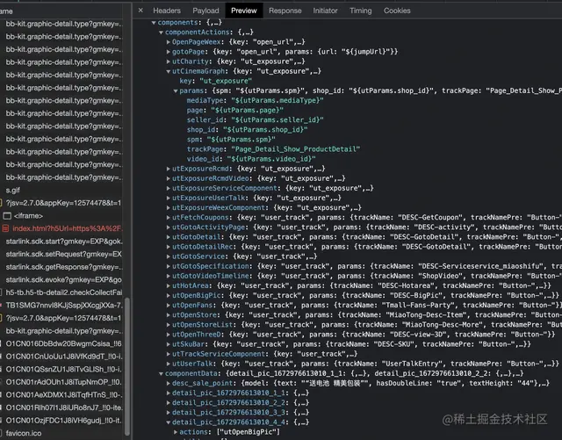The image size is (562, 440).
Task: Expand the utFetchCoupons entry
Action: click(168, 217)
